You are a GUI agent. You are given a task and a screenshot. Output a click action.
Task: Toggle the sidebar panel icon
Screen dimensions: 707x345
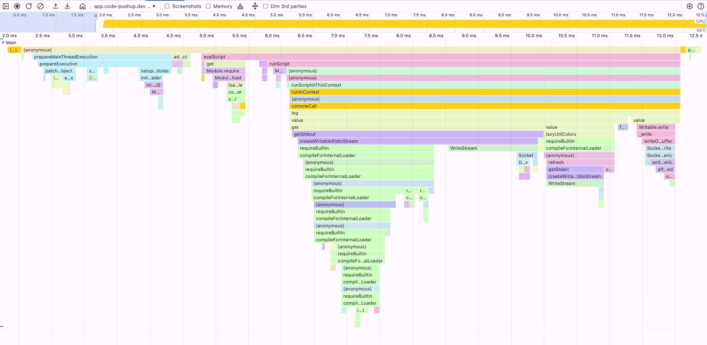[5, 6]
